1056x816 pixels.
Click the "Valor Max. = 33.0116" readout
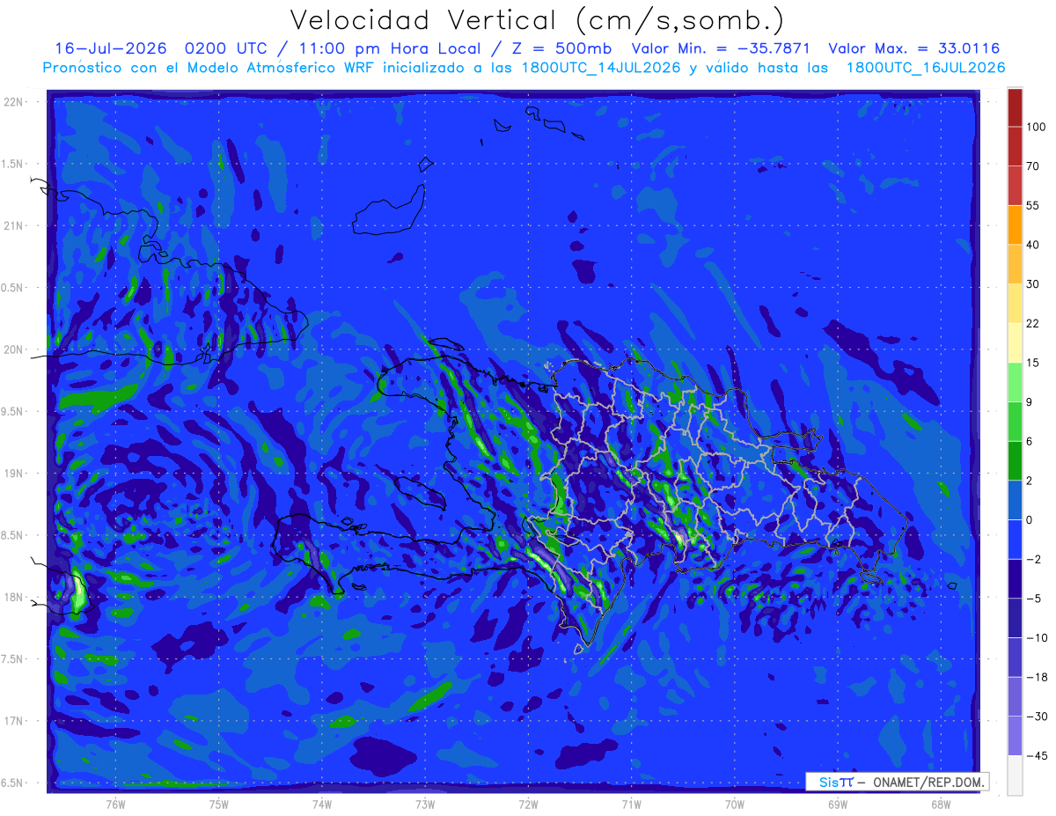(914, 48)
